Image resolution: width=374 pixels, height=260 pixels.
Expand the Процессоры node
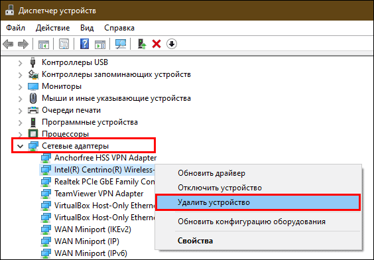coord(21,134)
